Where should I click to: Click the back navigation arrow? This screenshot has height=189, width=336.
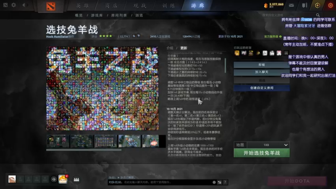tap(24, 5)
